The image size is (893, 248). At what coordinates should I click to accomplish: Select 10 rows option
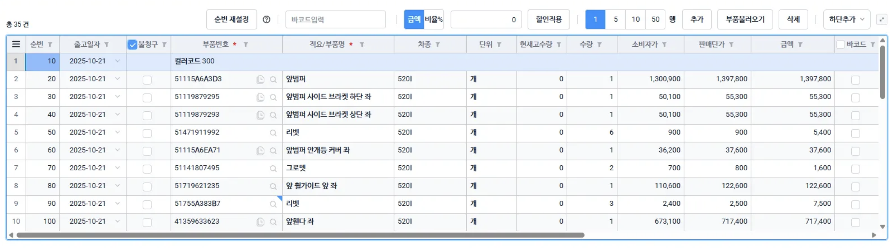tap(635, 20)
